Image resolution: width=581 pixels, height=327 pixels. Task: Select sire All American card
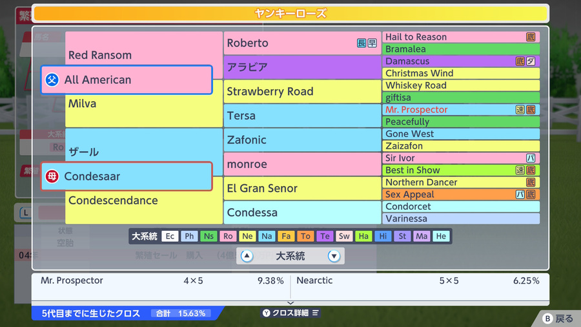(x=127, y=79)
